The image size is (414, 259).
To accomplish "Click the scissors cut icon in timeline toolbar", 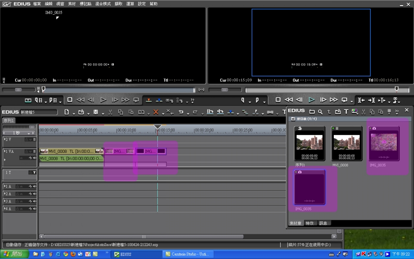I will pos(110,112).
